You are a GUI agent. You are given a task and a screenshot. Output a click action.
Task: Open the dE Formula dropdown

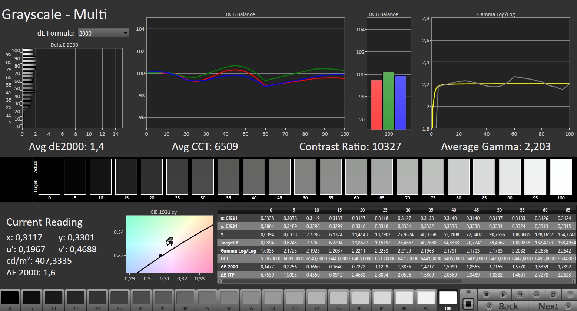pyautogui.click(x=103, y=33)
